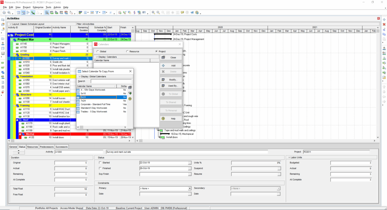Open the Tools menu
The width and height of the screenshot is (387, 210).
(x=48, y=7)
